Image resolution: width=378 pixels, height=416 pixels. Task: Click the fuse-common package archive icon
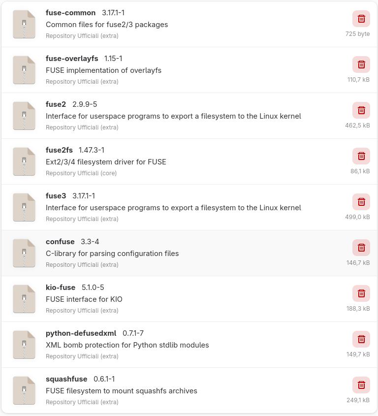coord(24,24)
